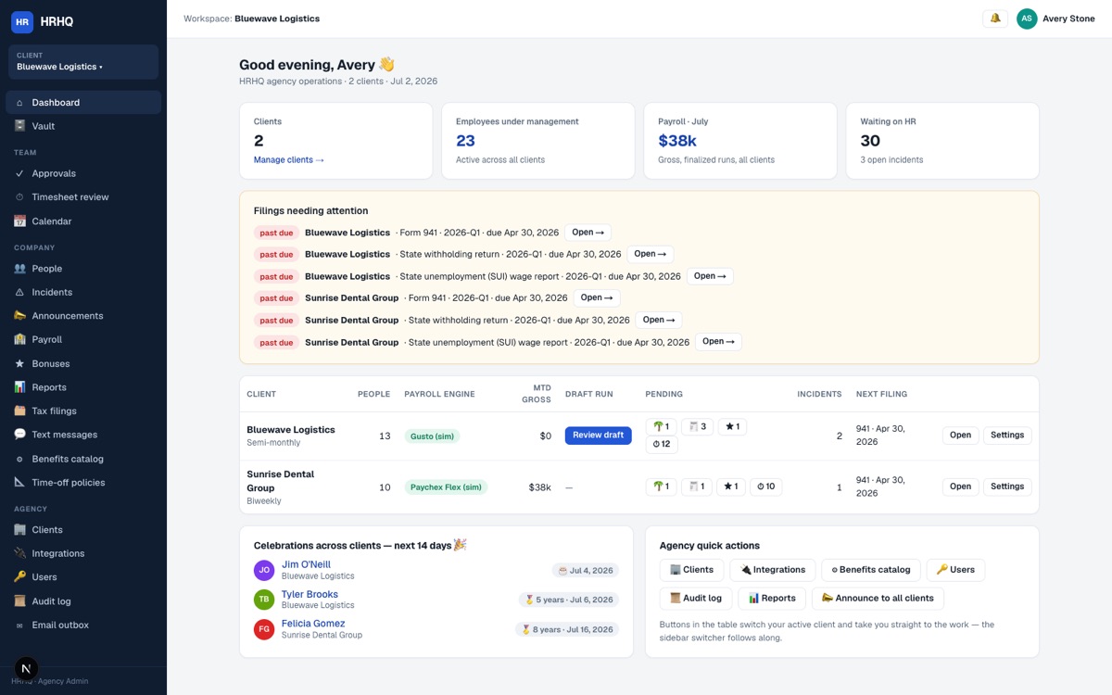Screen dimensions: 1112x695
Task: Click the Tax filings folder icon
Action: [19, 411]
